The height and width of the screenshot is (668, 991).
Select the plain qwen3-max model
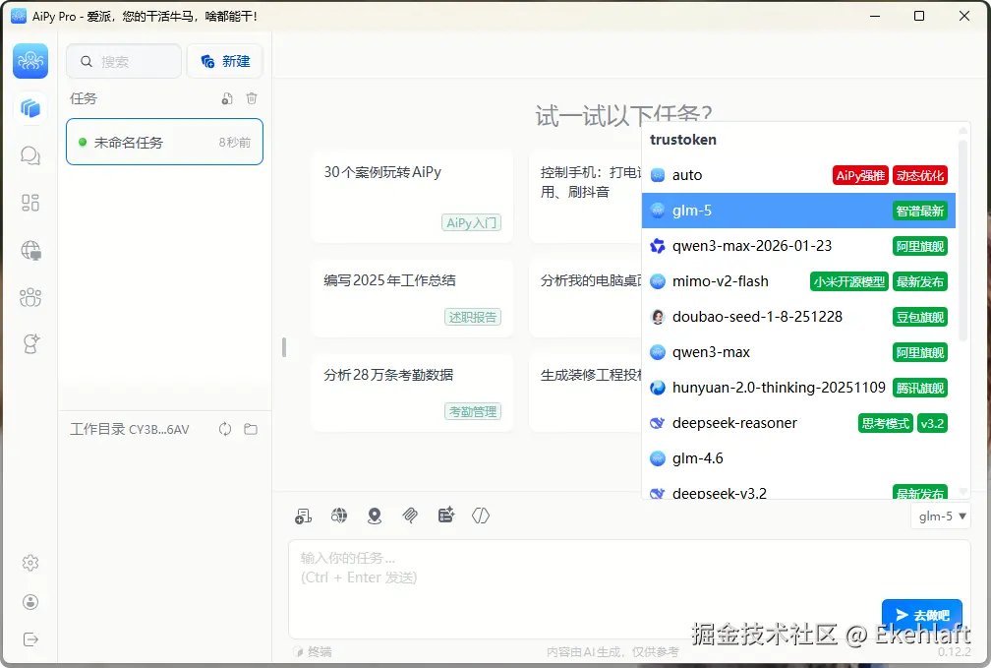tap(799, 352)
